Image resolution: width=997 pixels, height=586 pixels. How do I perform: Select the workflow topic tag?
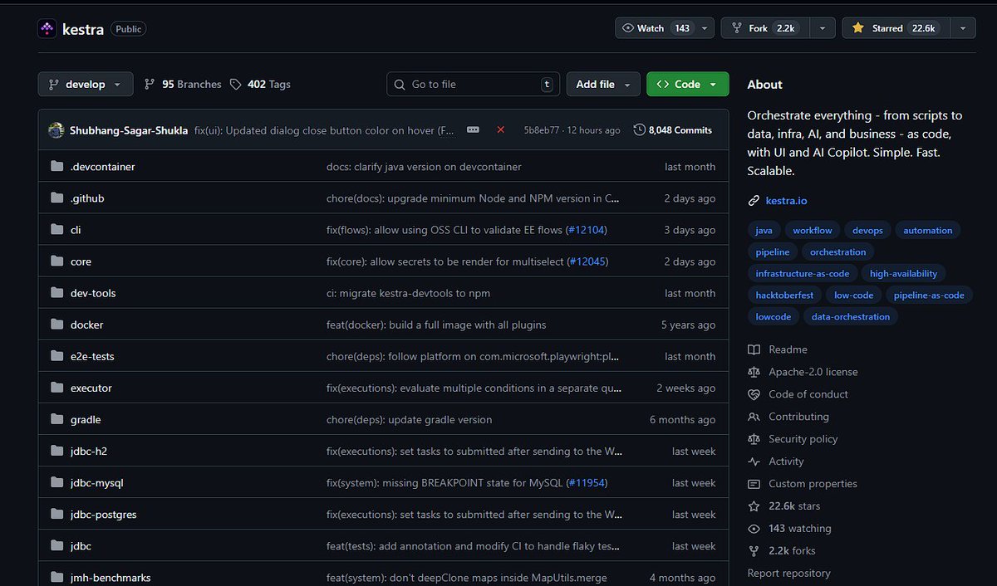pos(812,231)
